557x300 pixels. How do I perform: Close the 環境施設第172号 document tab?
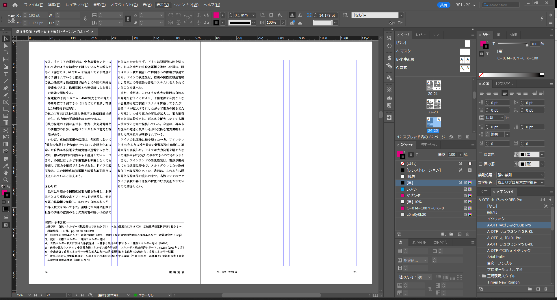(x=92, y=32)
